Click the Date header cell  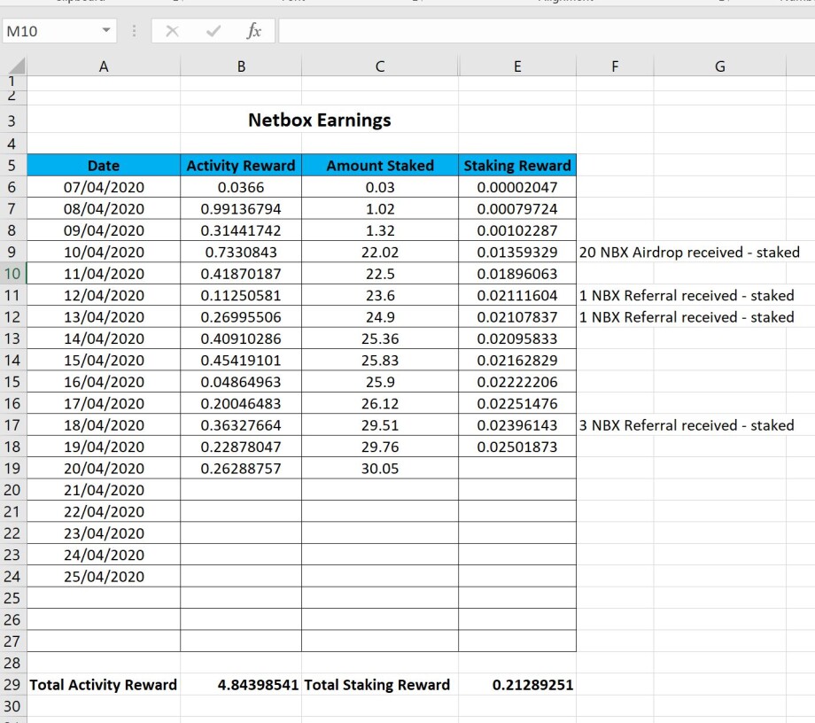pos(104,166)
